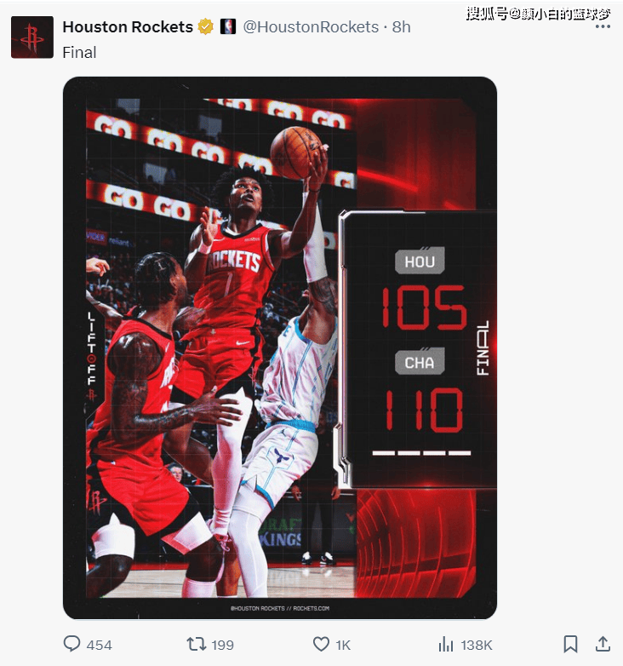This screenshot has width=623, height=666.
Task: Click the HOU 105 scoreboard area
Action: coord(422,290)
